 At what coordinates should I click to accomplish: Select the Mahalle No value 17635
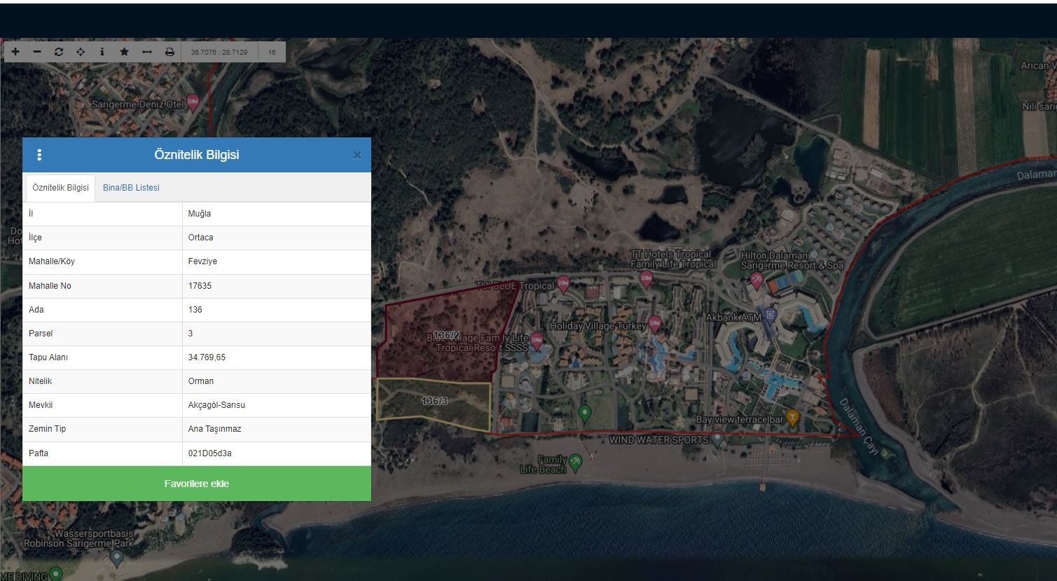coord(200,286)
